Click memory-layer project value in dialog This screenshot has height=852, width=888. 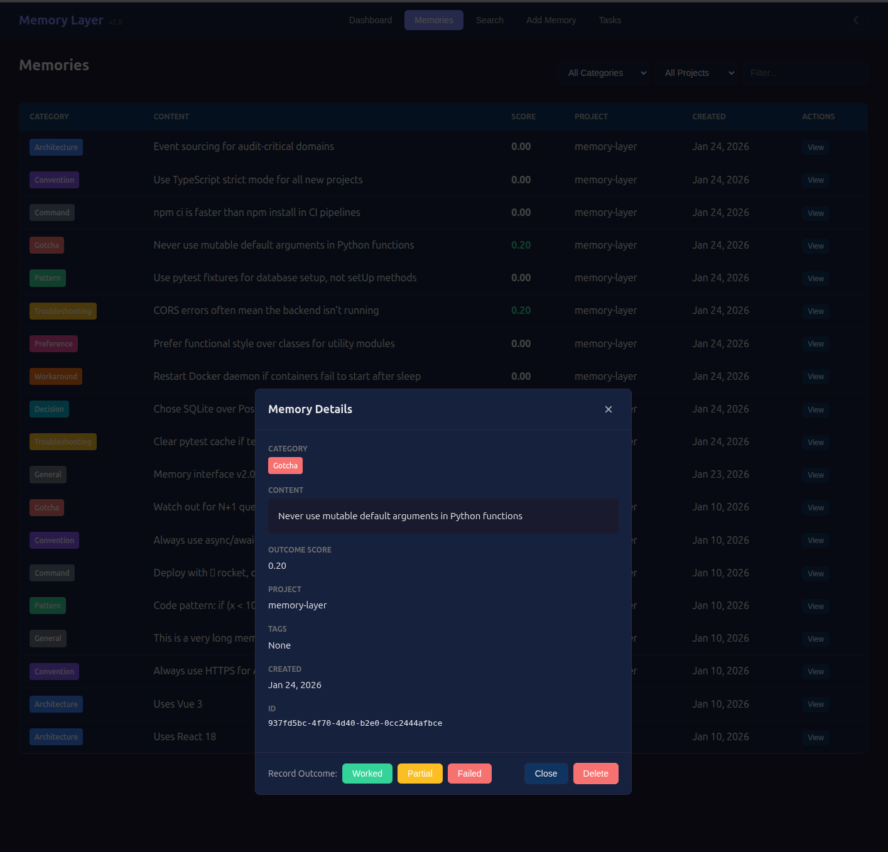click(x=297, y=605)
